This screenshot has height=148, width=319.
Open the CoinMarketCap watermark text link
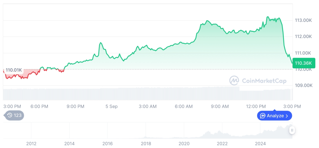coord(264,80)
